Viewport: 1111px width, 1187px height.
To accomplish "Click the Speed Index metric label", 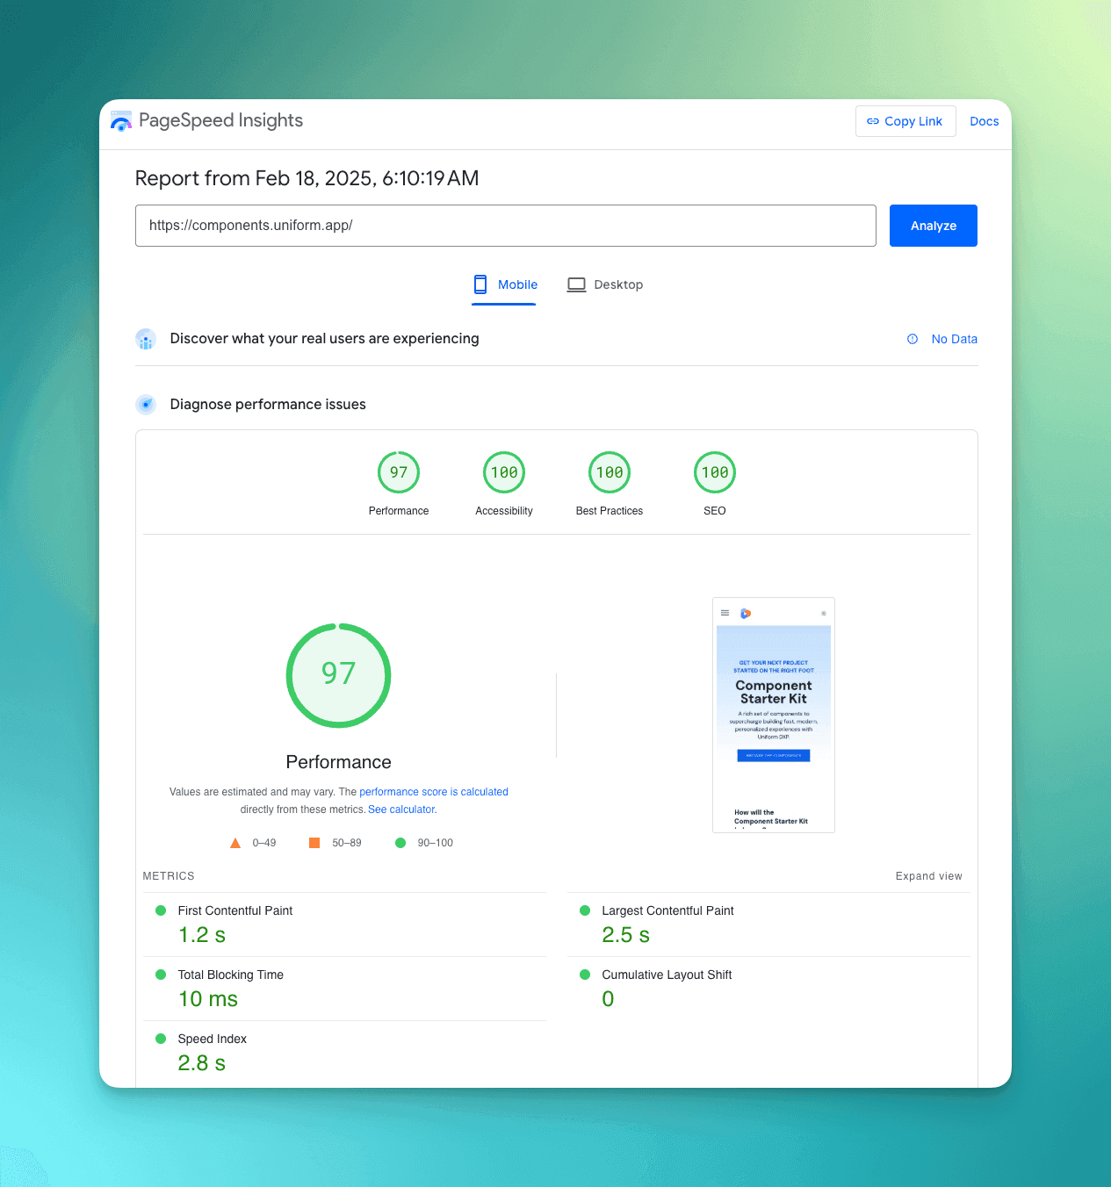I will [213, 1039].
